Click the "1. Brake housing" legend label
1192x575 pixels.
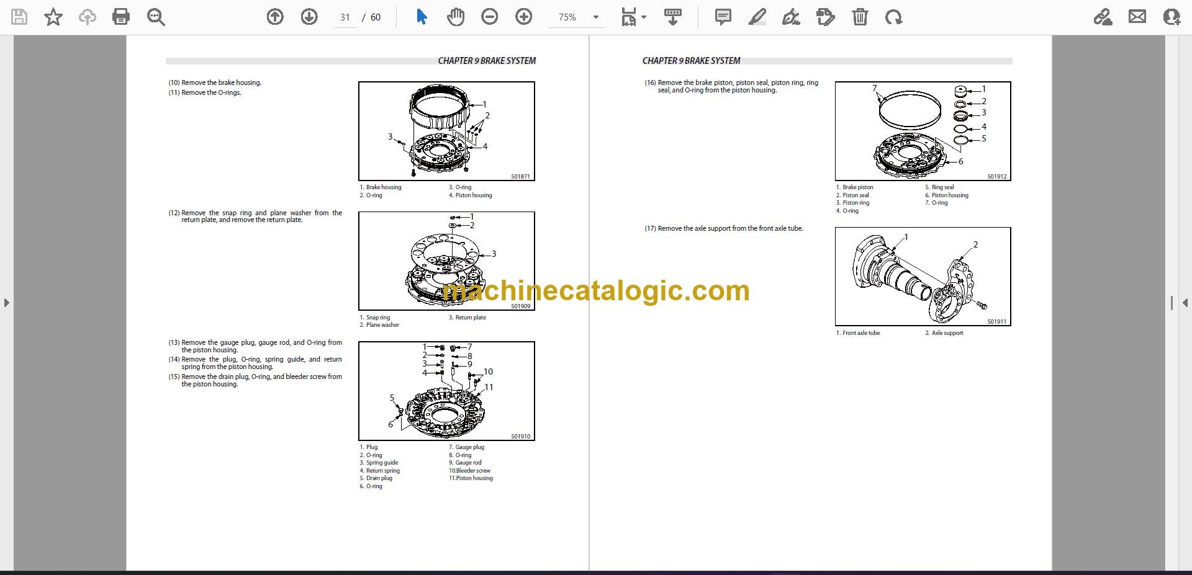pos(381,187)
